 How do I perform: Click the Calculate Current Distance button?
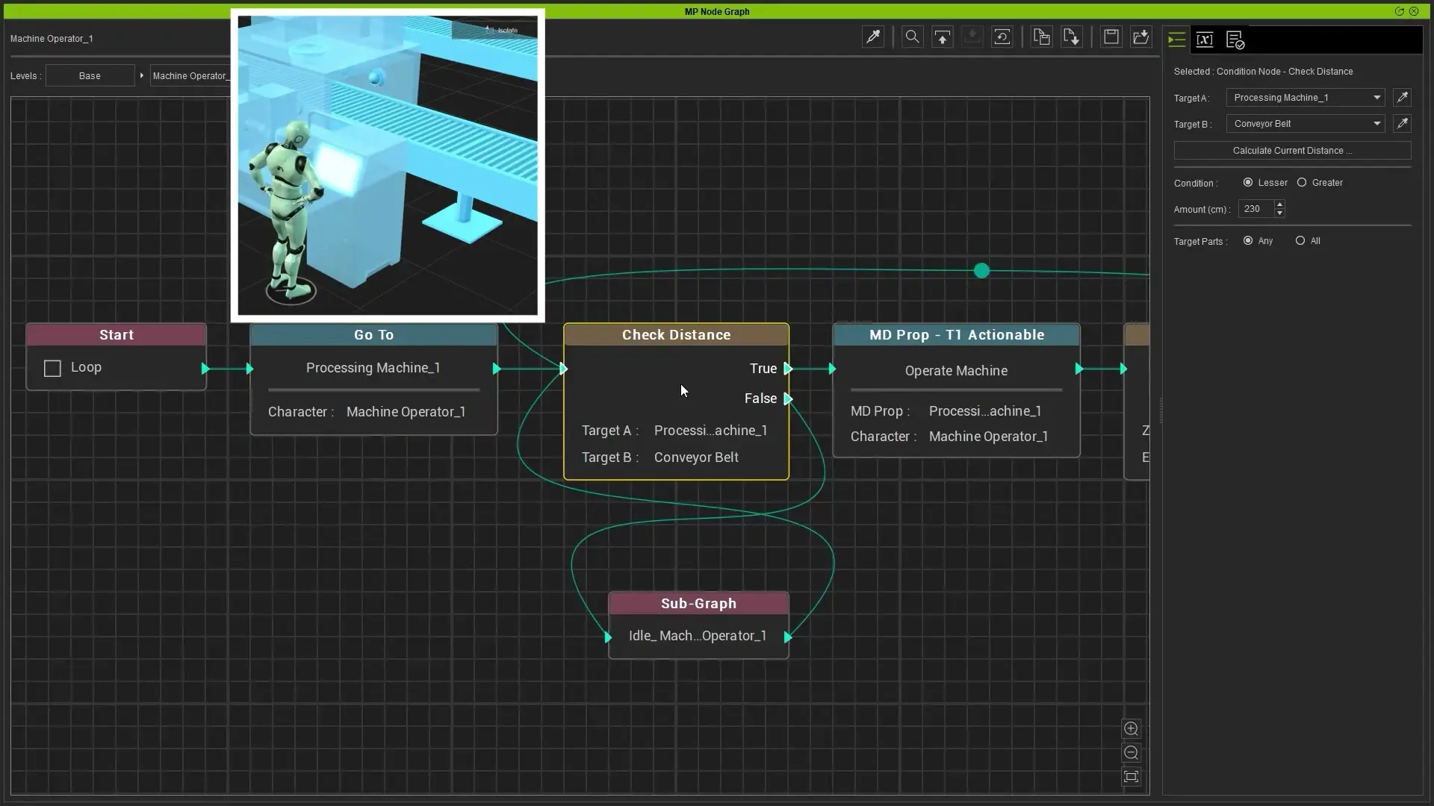pyautogui.click(x=1292, y=150)
